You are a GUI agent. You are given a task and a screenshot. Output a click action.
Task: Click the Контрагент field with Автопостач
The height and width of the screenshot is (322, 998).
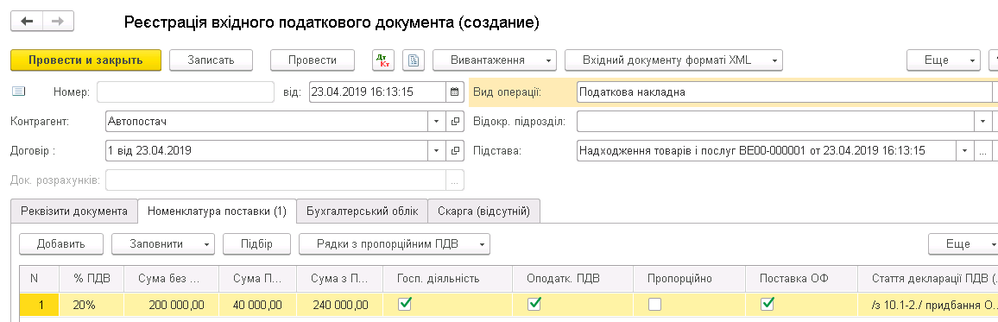(x=268, y=121)
